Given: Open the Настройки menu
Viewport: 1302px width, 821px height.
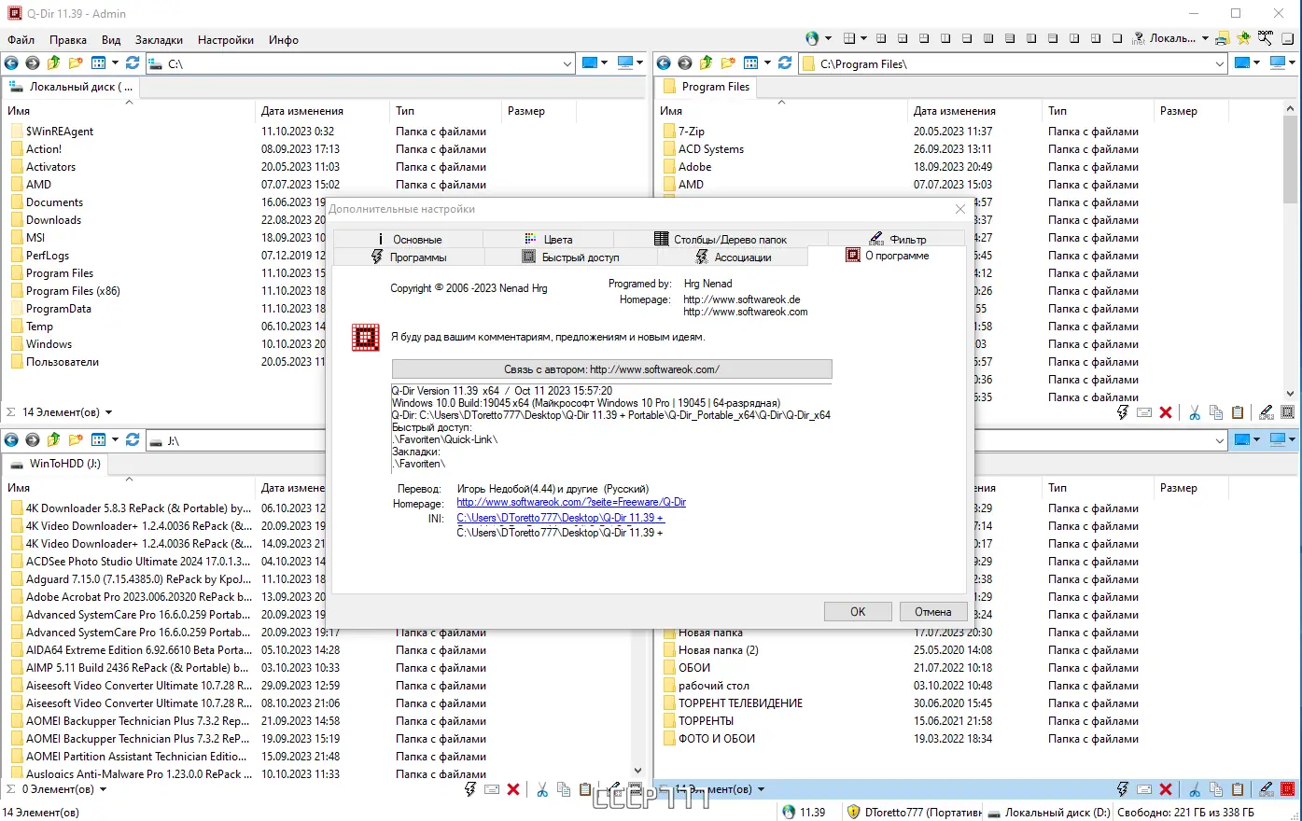Looking at the screenshot, I should pos(226,40).
